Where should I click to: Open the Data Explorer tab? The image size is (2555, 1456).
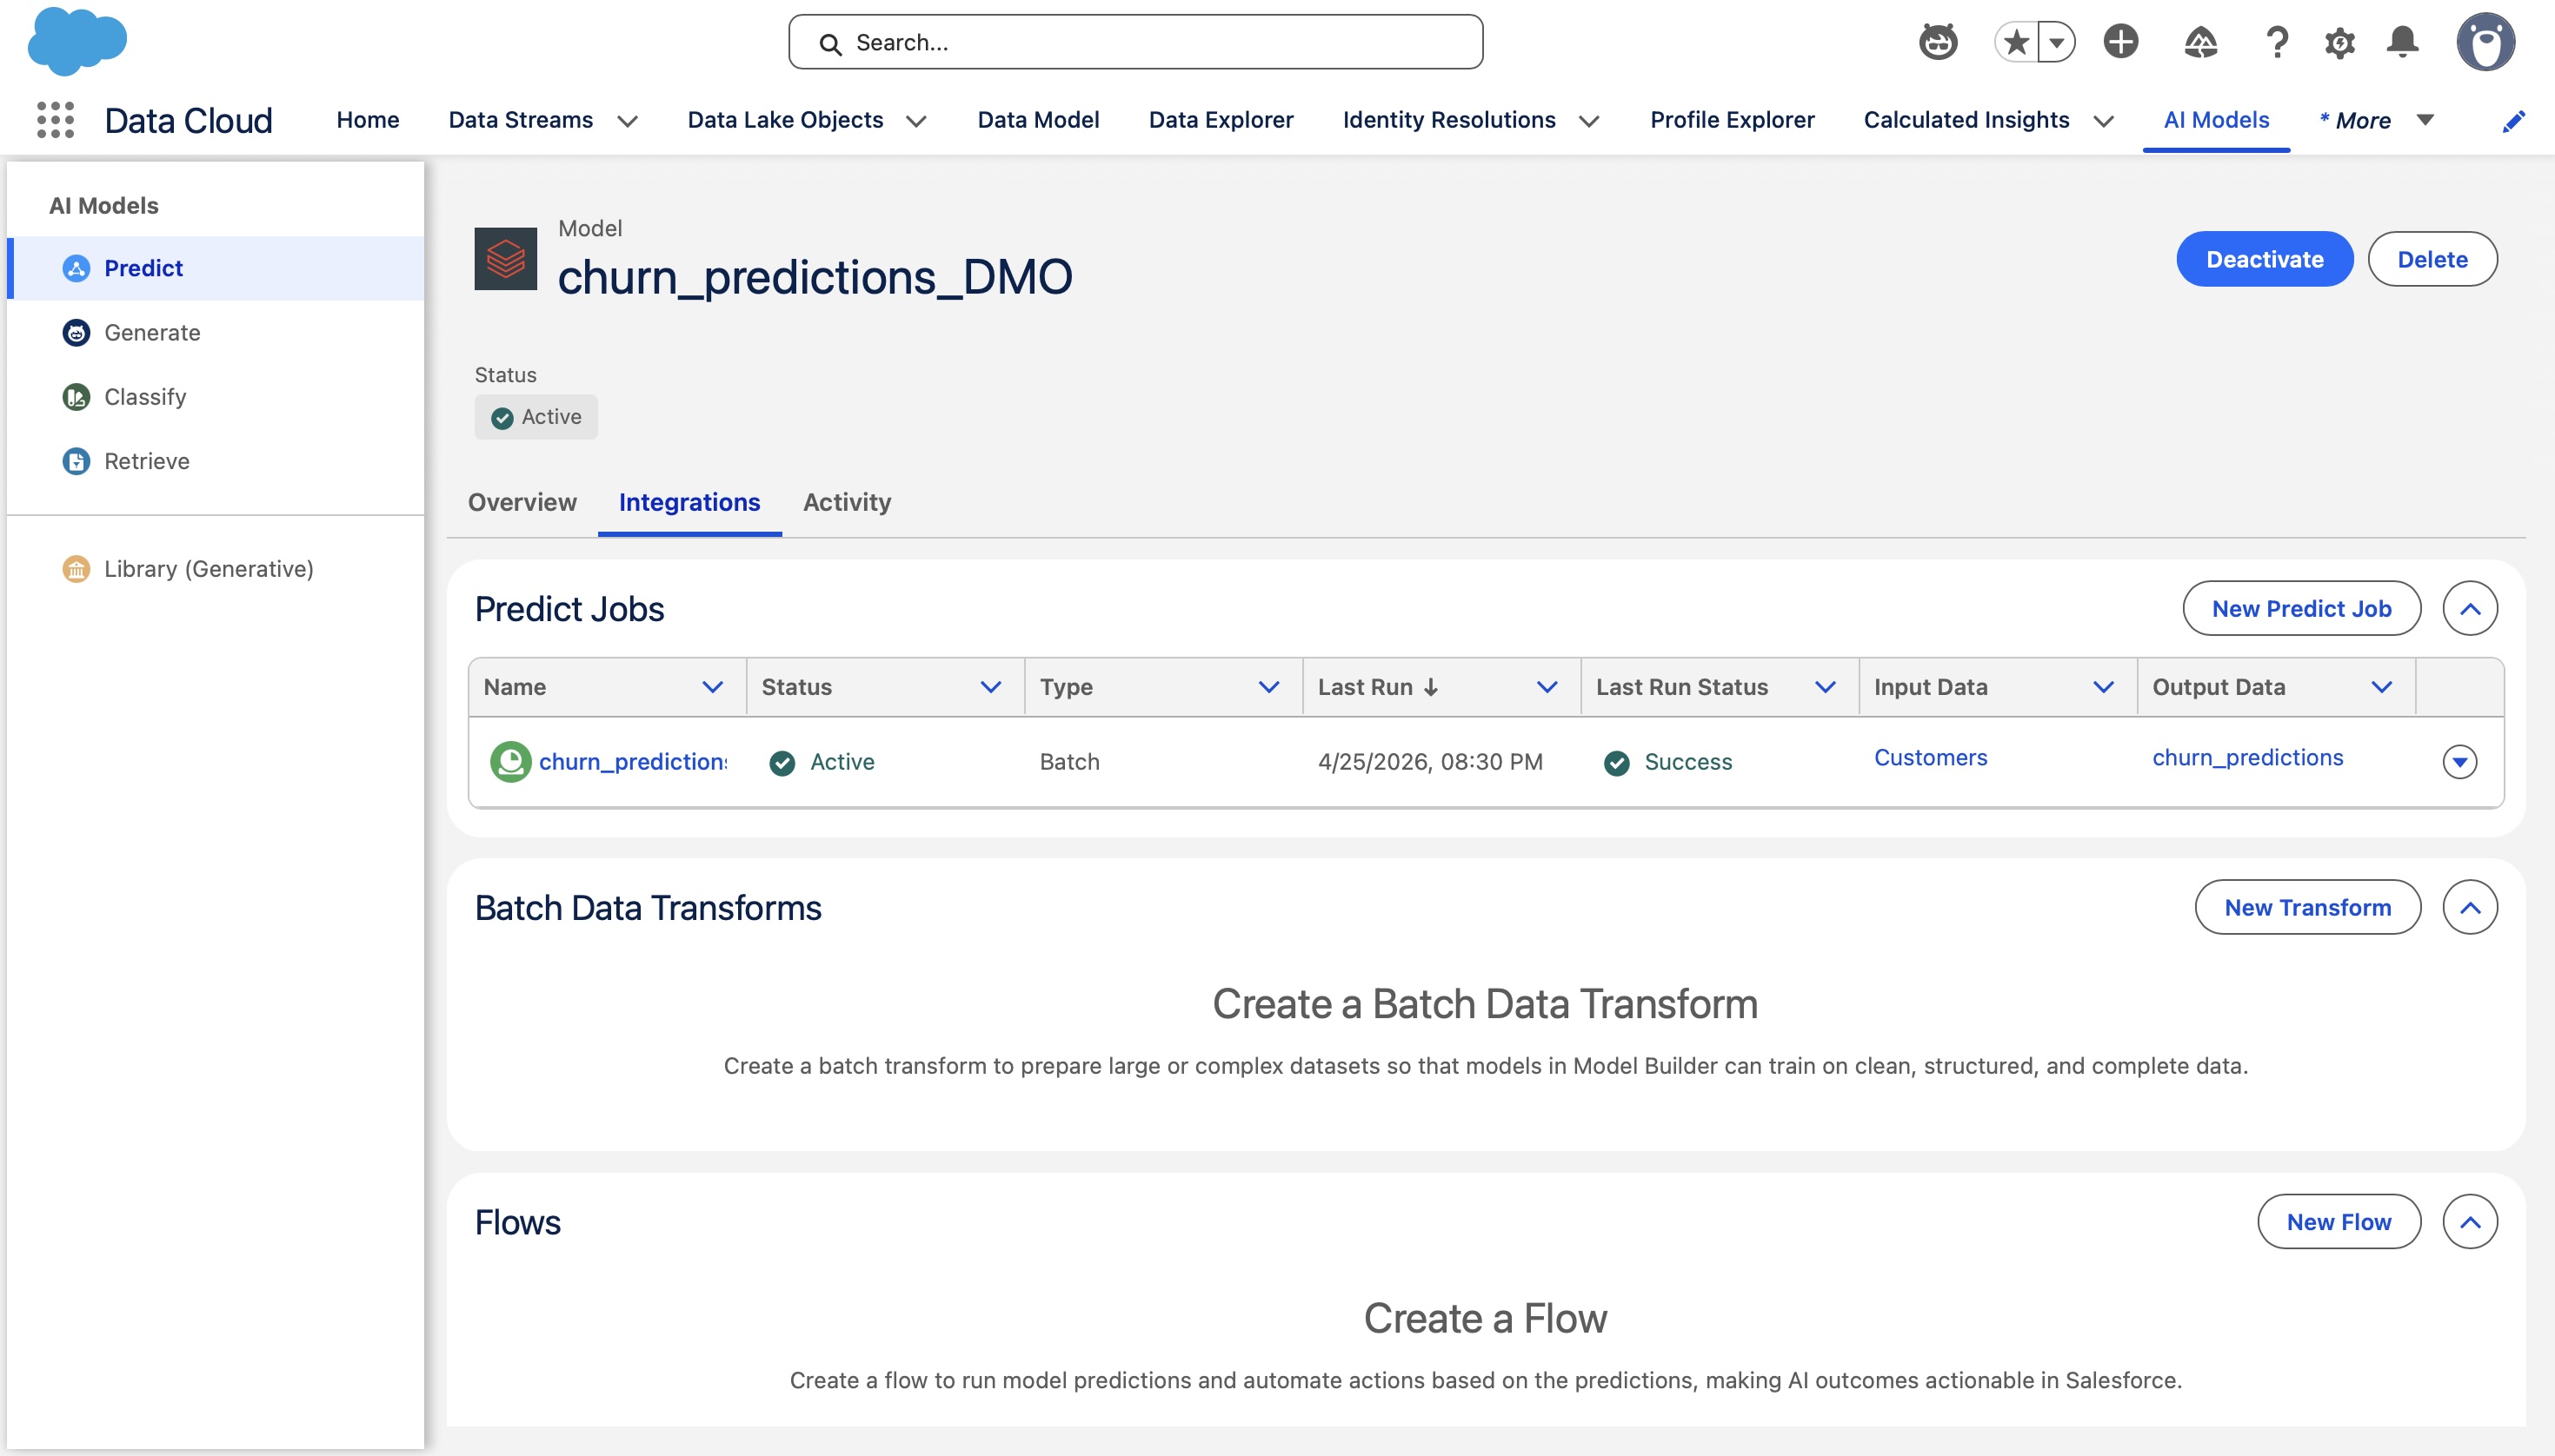pos(1221,120)
